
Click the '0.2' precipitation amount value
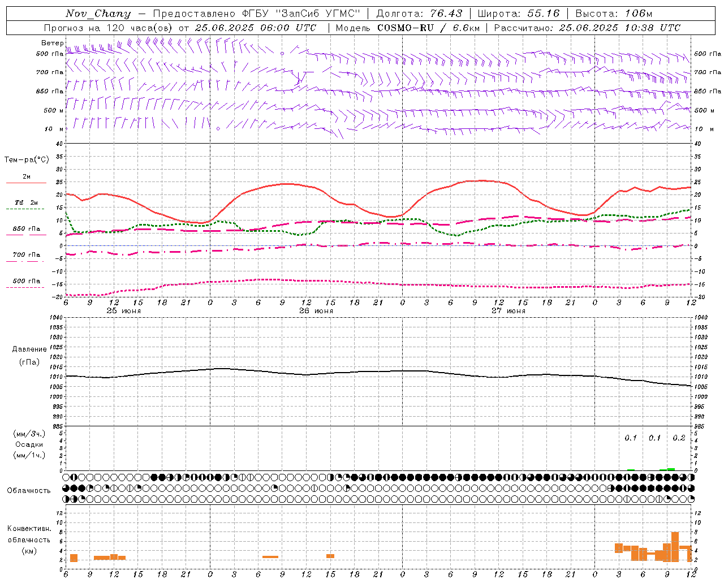tap(679, 438)
